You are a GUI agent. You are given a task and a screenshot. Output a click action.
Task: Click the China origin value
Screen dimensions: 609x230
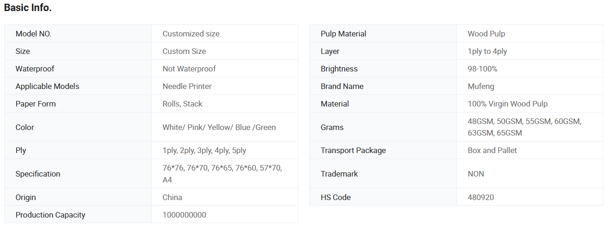(x=172, y=197)
